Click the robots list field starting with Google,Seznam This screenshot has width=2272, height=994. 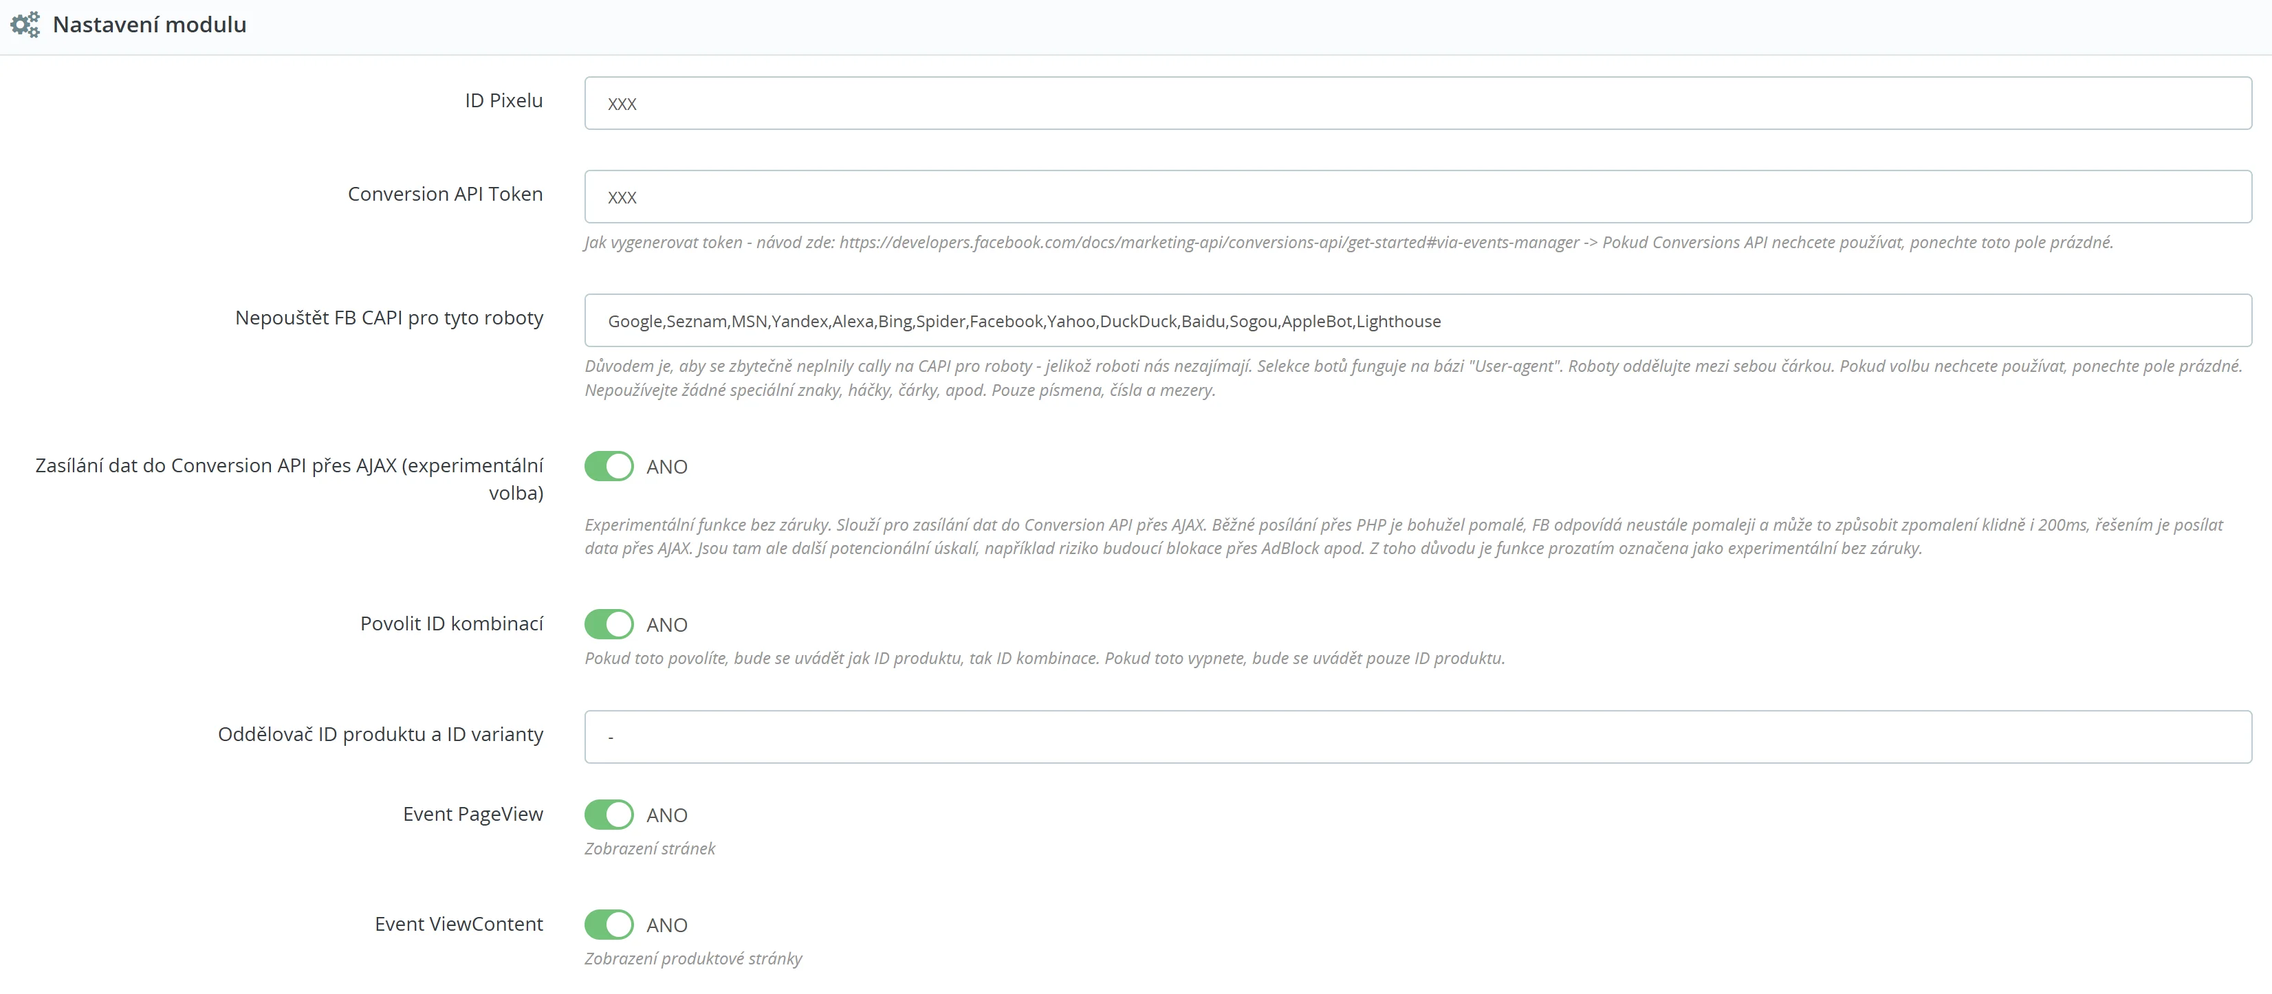click(x=1417, y=321)
